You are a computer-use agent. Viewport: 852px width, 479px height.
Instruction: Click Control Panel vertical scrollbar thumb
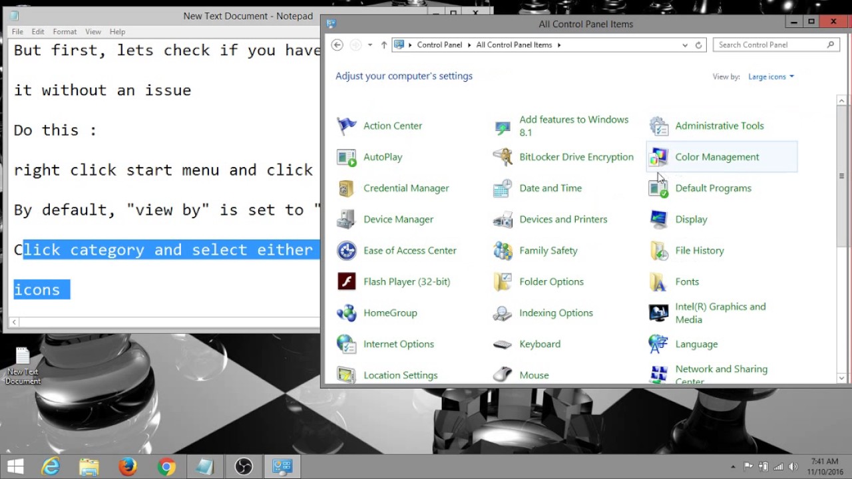841,176
